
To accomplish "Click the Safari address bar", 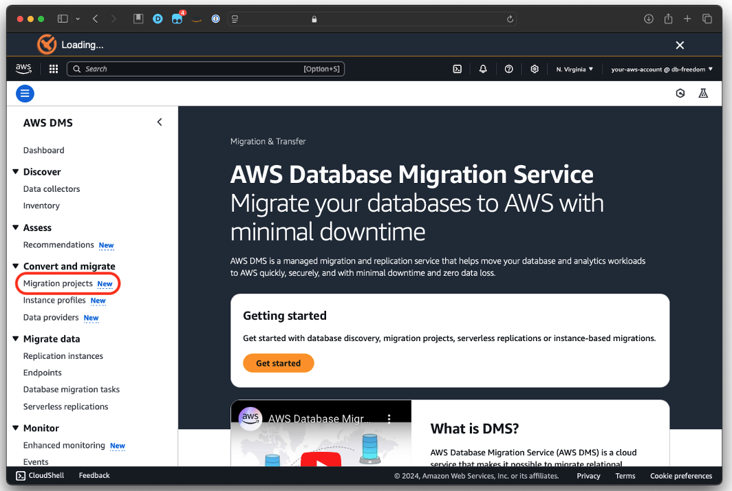I will (372, 19).
